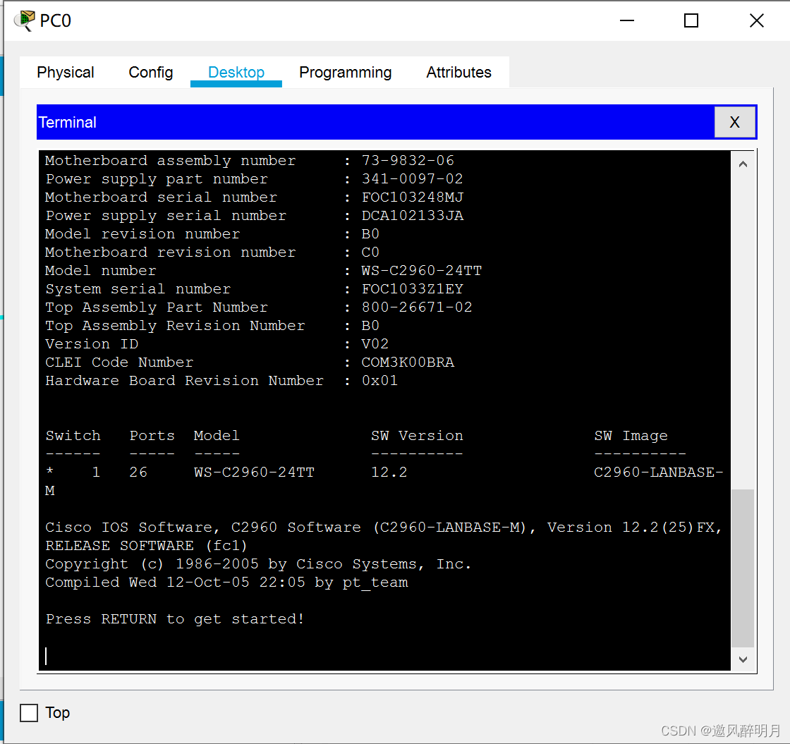The image size is (790, 744).
Task: Minimize the PC0 window
Action: tap(627, 20)
